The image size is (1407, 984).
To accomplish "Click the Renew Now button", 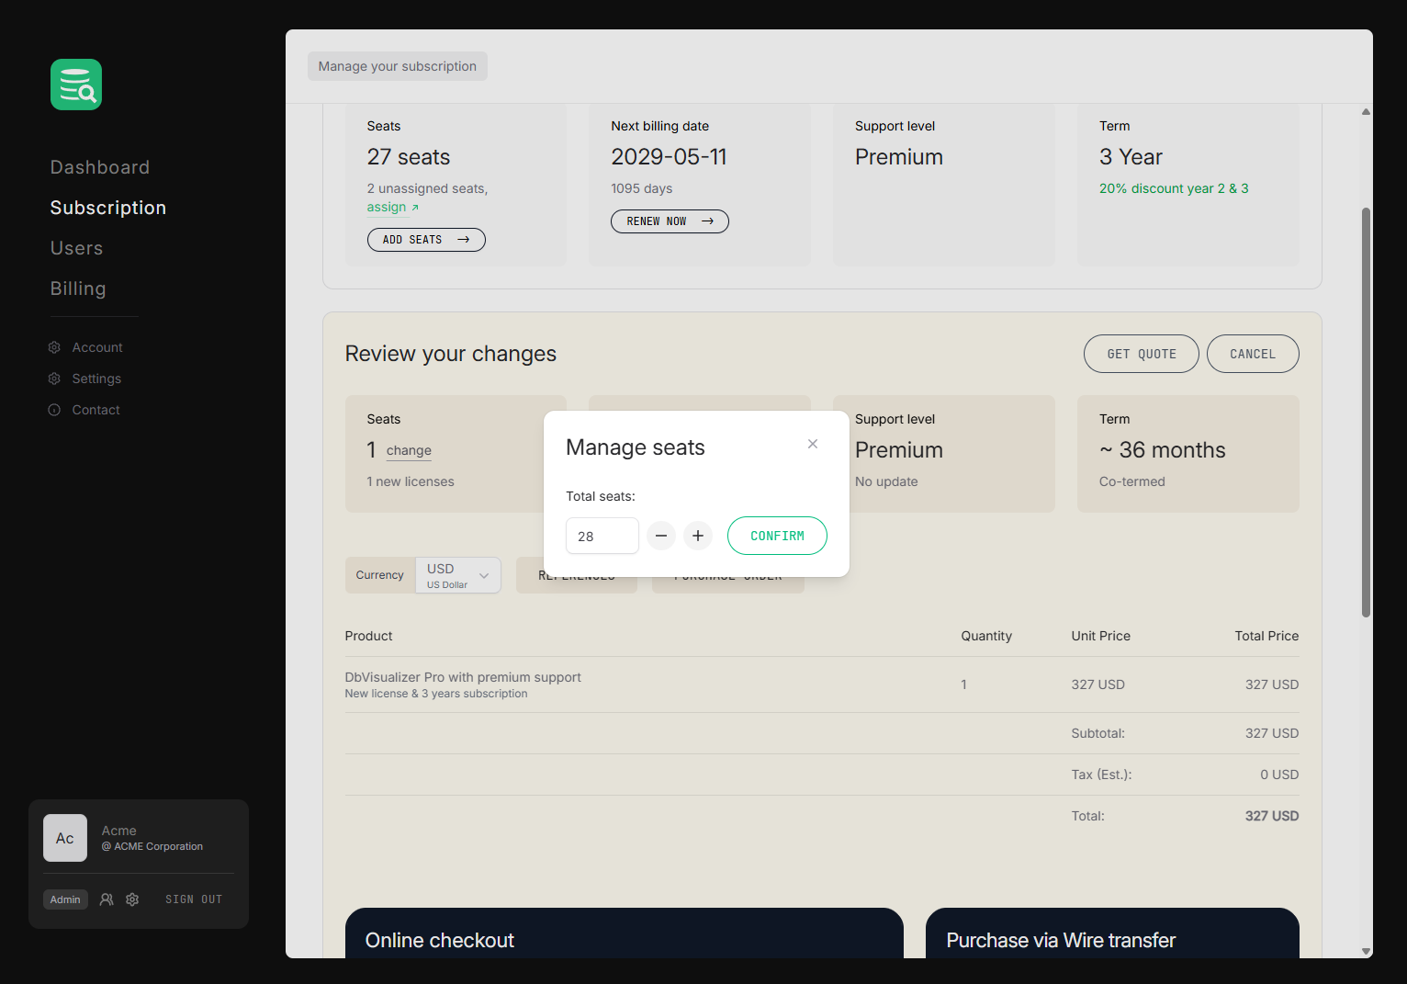I will point(670,221).
